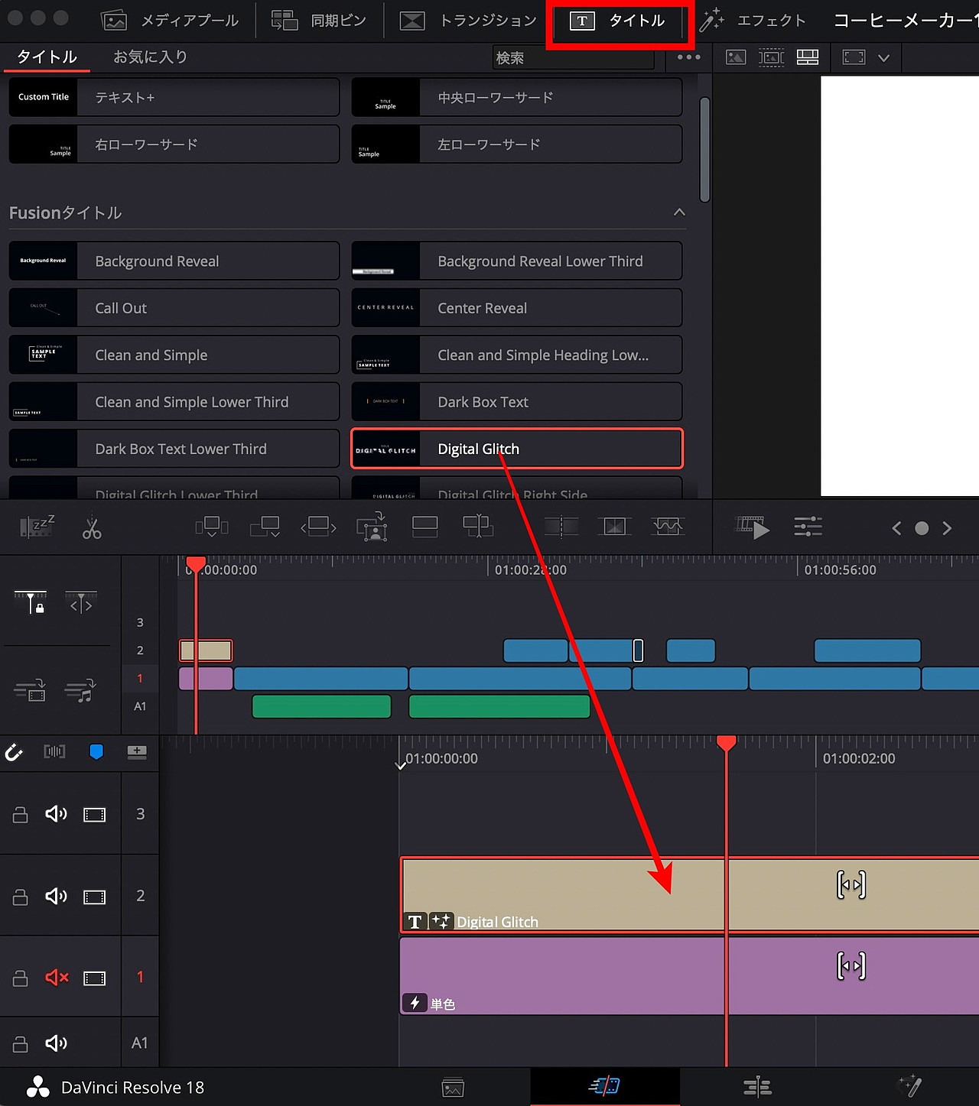Disable video on track 3
This screenshot has height=1106, width=979.
pyautogui.click(x=95, y=815)
